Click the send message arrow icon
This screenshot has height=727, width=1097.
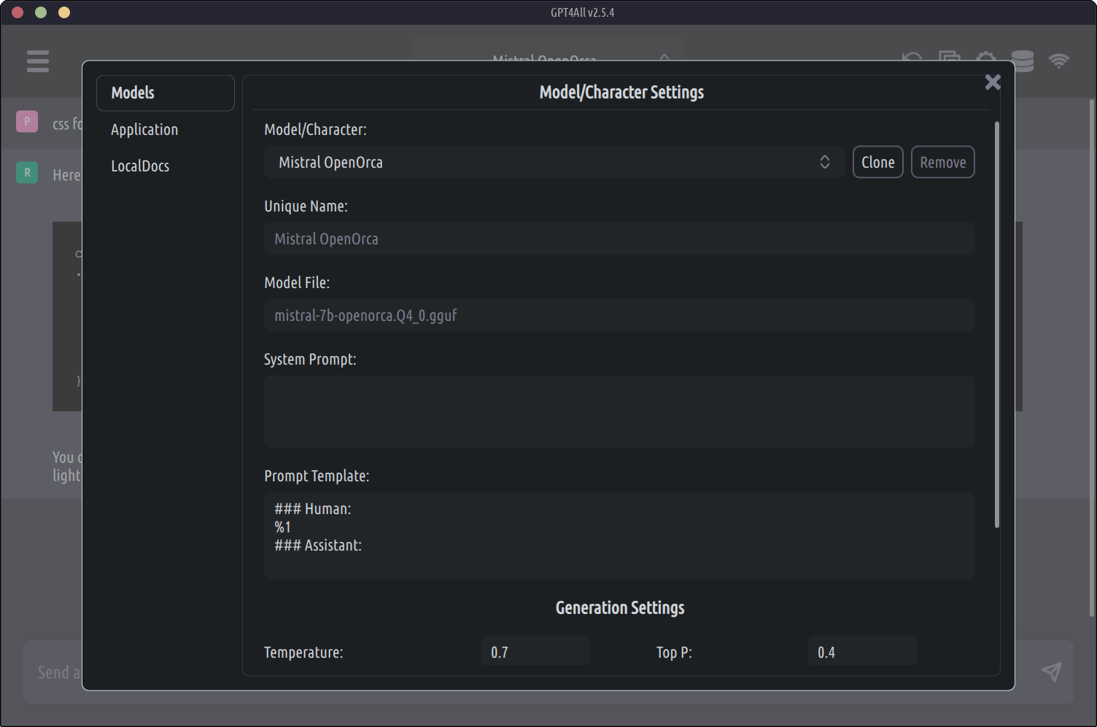1052,672
